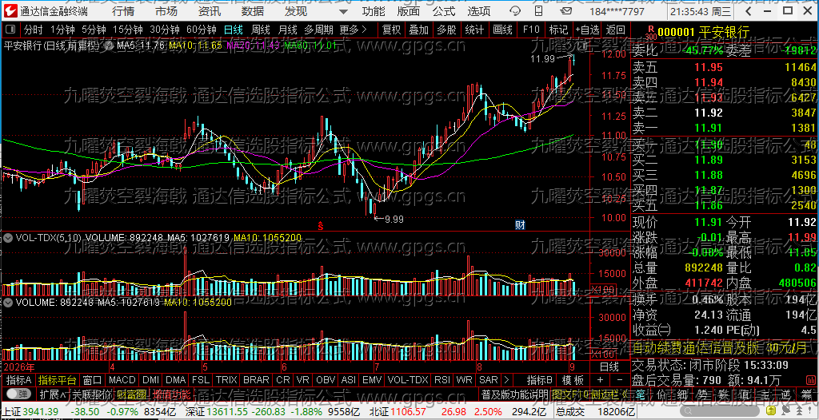Collapse the 图文F10 侧边栏 sidebar
Viewport: 819px width, 420px height.
(589, 394)
